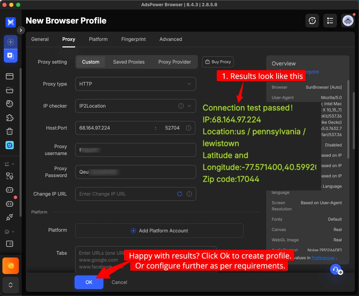Open the groups folder icon

pos(10,90)
